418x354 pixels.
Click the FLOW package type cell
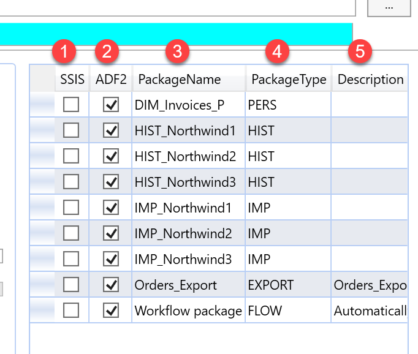[x=288, y=311]
